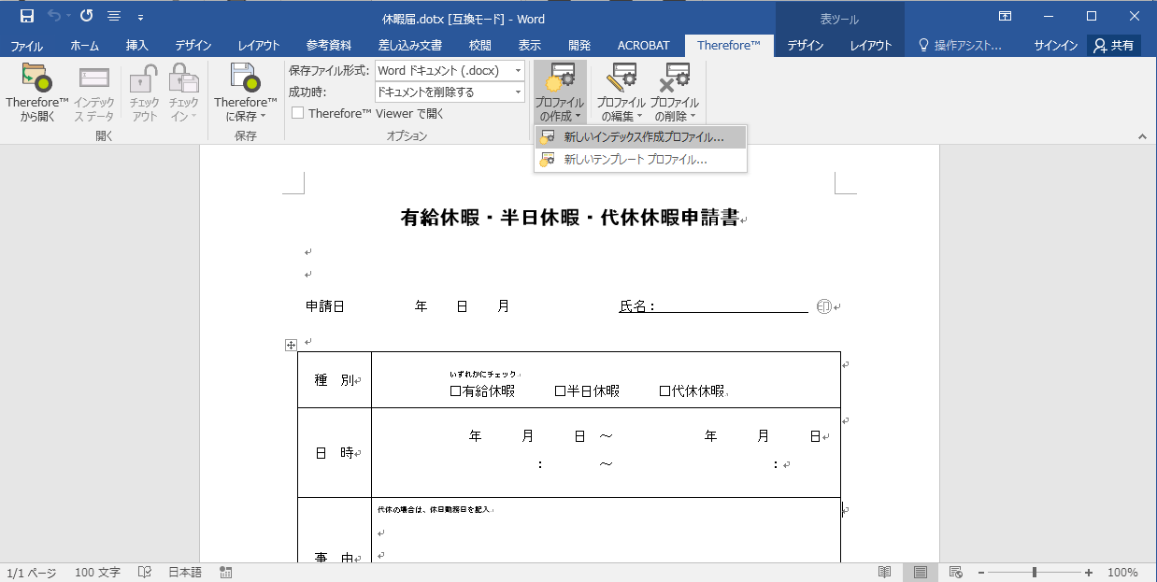1157x582 pixels.
Task: Open the 表ツール デザイン tab
Action: (806, 46)
